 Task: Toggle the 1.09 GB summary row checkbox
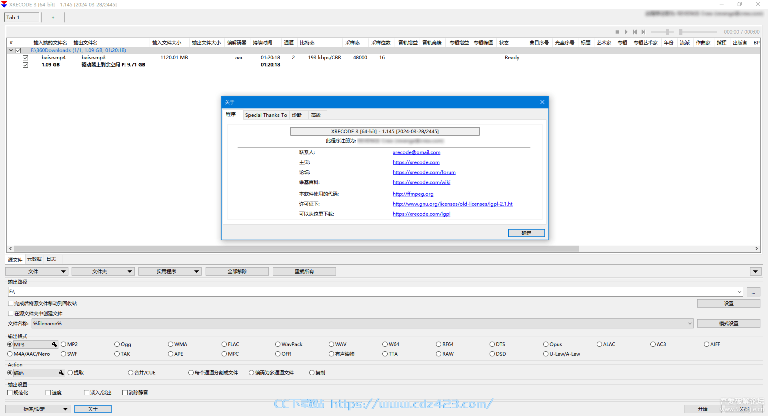coord(26,65)
